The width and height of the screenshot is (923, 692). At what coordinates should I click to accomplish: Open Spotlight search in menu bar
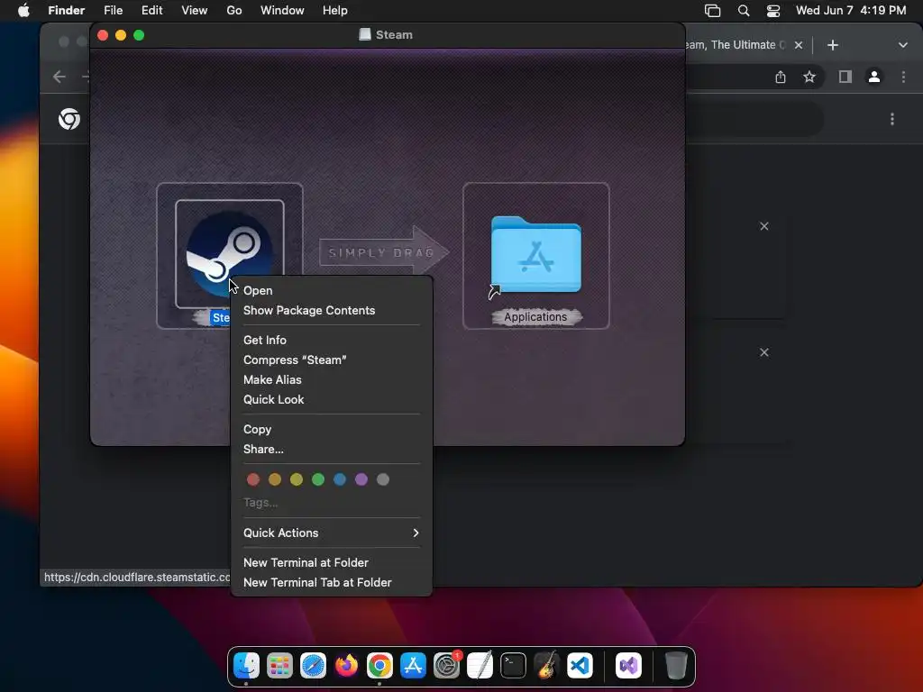(x=744, y=10)
